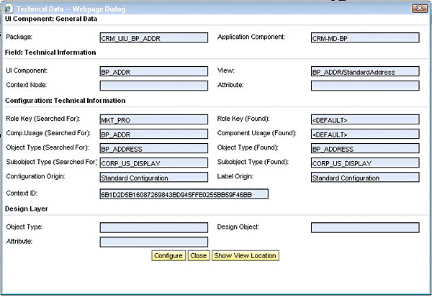432x297 pixels.
Task: Select Role Key (Found) field <DEFAULT>
Action: [x=365, y=119]
